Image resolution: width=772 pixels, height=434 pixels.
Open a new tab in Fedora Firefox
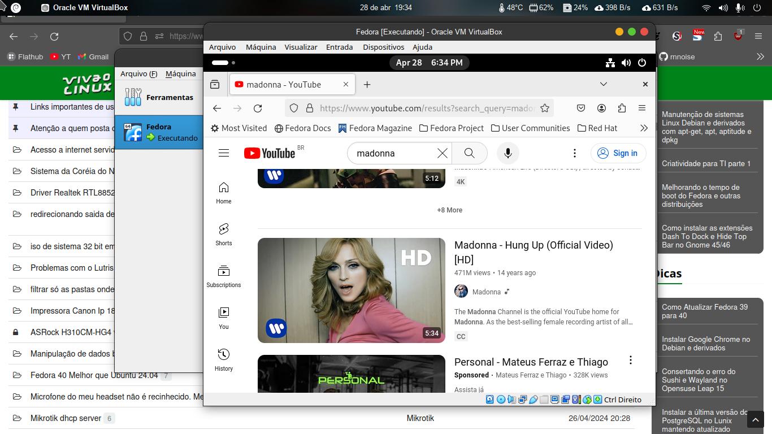pos(367,84)
